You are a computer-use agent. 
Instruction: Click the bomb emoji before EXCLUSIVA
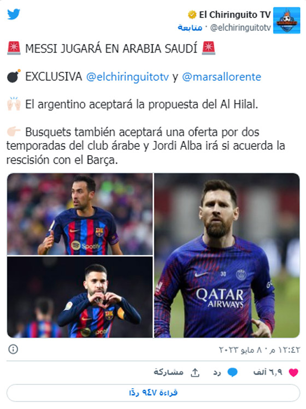tap(14, 76)
